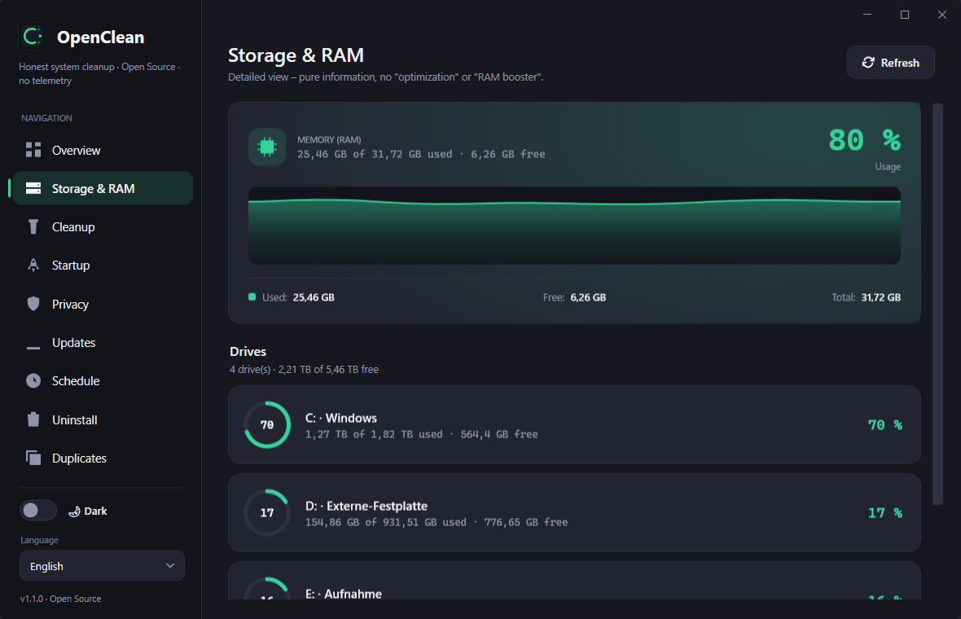Go to the Uninstall page
This screenshot has height=619, width=961.
click(103, 419)
